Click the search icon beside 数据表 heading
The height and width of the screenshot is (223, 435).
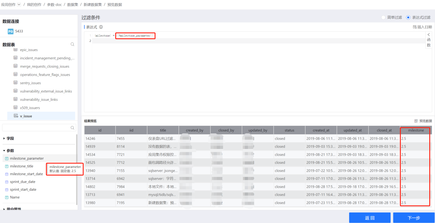pos(72,44)
